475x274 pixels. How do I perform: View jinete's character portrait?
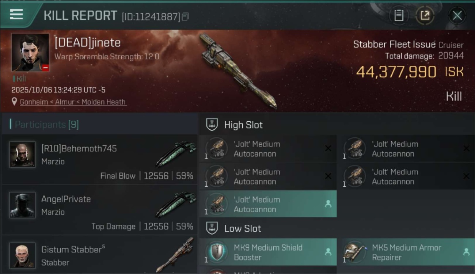click(x=30, y=53)
